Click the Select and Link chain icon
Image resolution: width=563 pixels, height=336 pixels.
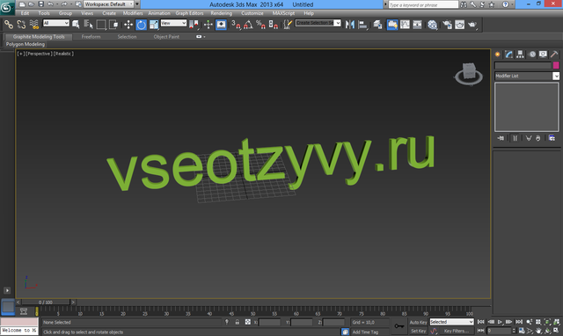tap(9, 25)
